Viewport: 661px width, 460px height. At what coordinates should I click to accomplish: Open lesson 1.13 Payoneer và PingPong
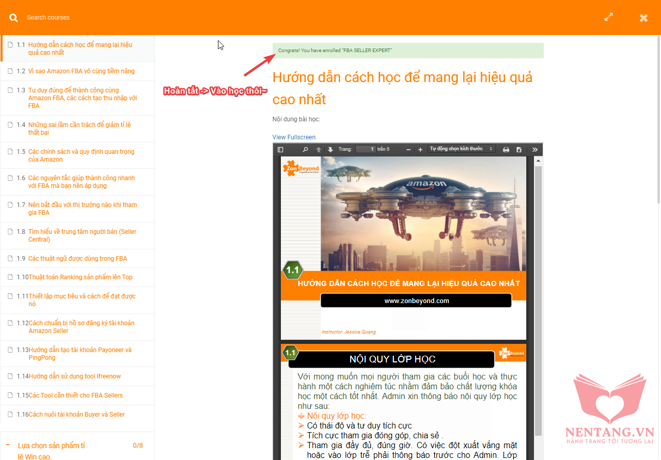(x=80, y=354)
